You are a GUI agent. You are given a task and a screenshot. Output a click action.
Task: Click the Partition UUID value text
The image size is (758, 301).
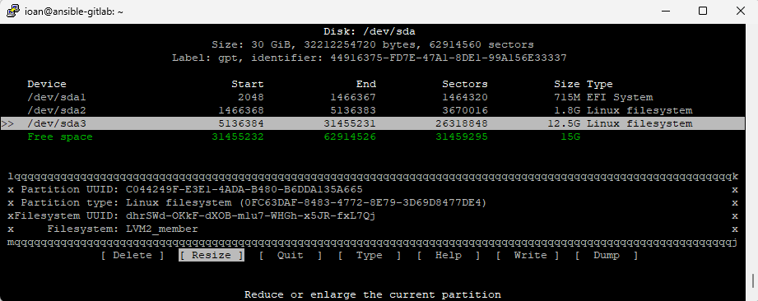(x=244, y=189)
